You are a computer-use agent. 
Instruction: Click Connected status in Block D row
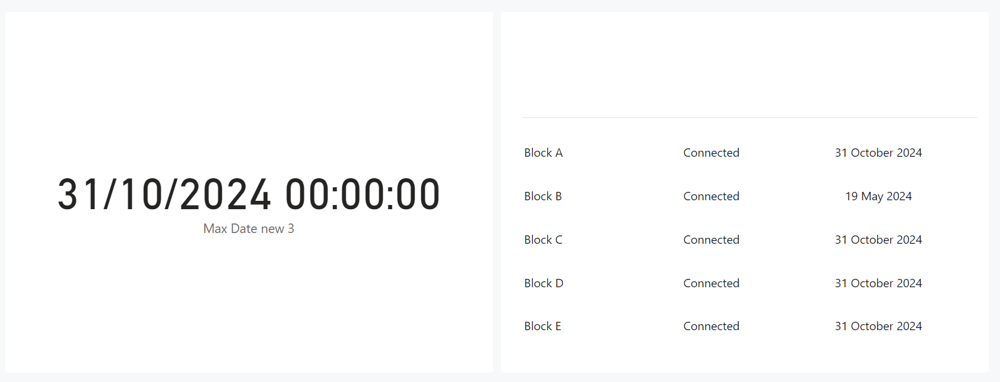[x=711, y=283]
